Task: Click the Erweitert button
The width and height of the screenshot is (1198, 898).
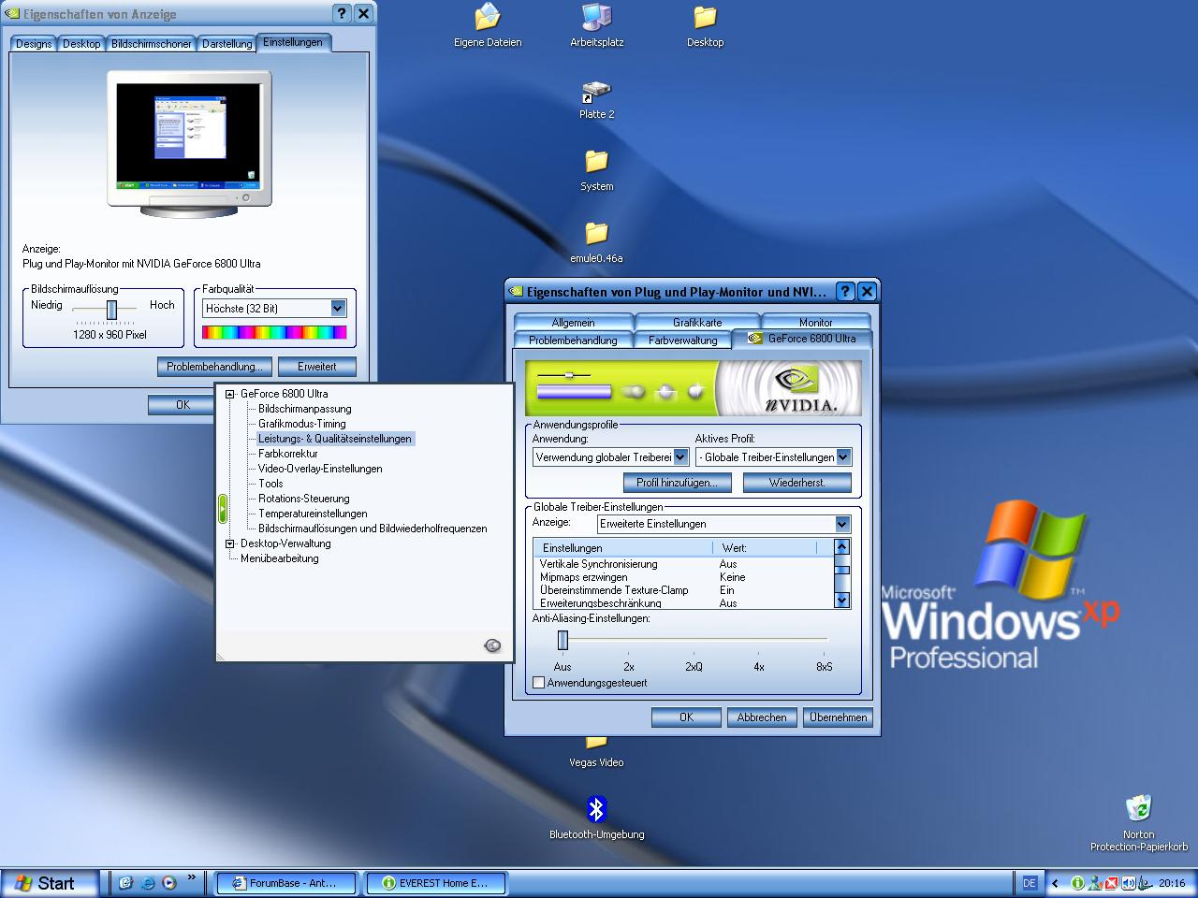Action: coord(316,367)
